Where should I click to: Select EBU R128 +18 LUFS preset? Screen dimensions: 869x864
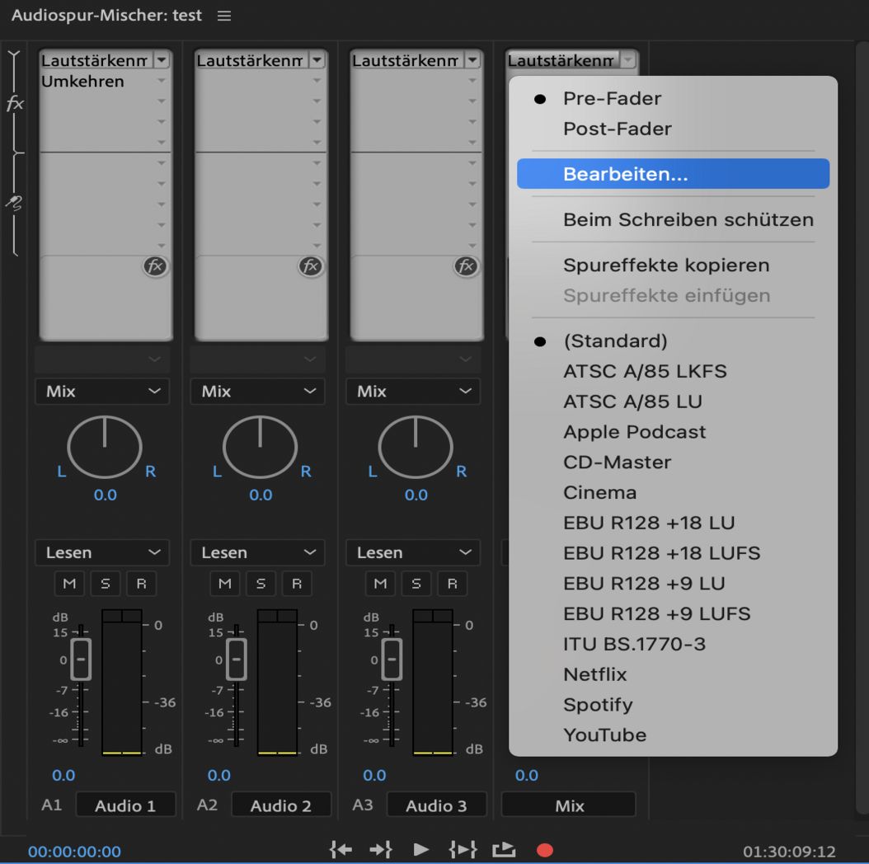[x=673, y=553]
